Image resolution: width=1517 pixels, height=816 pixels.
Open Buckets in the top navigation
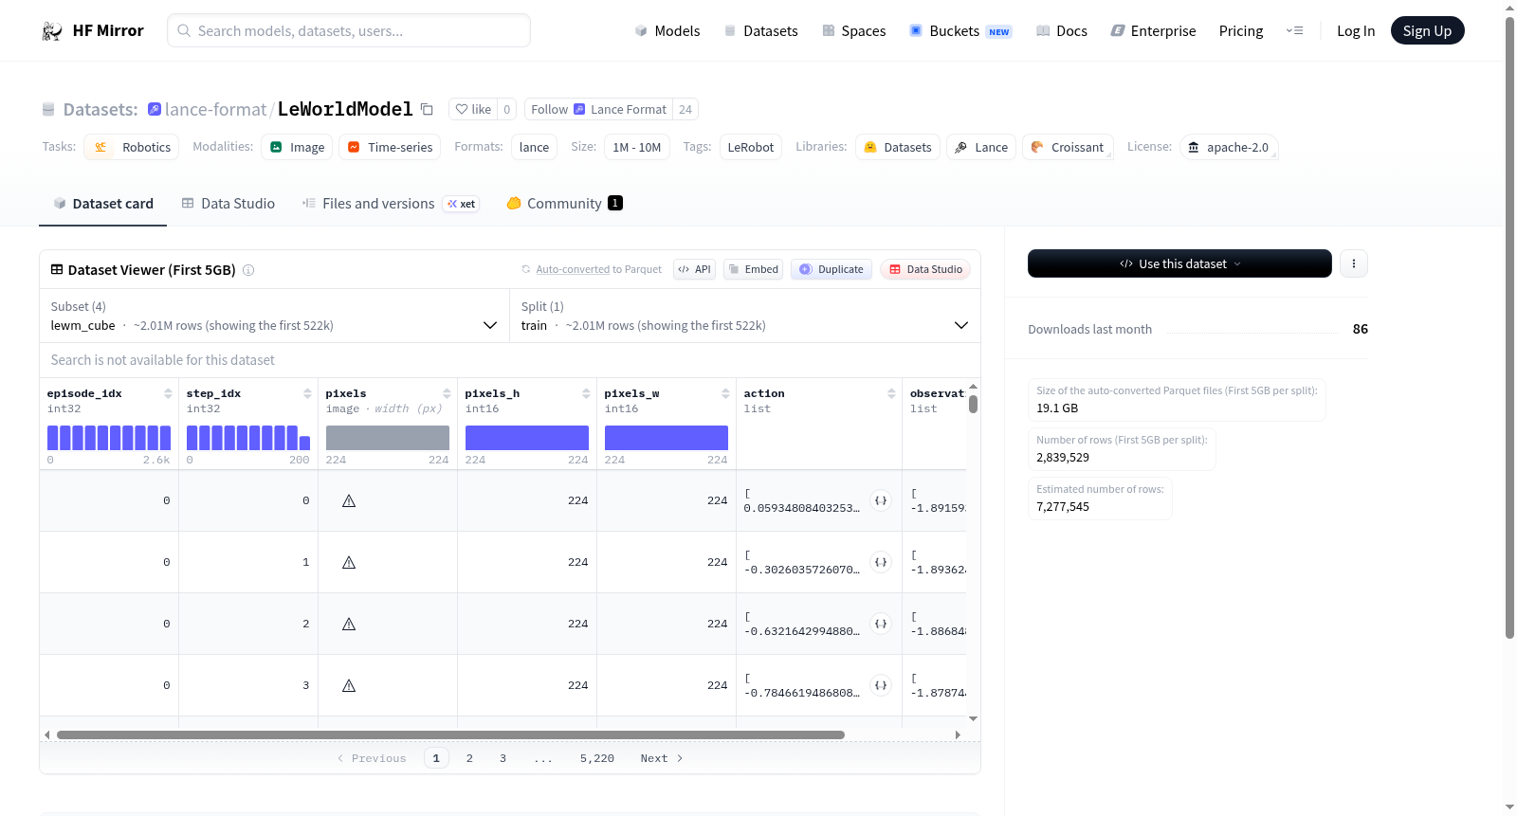[x=960, y=30]
